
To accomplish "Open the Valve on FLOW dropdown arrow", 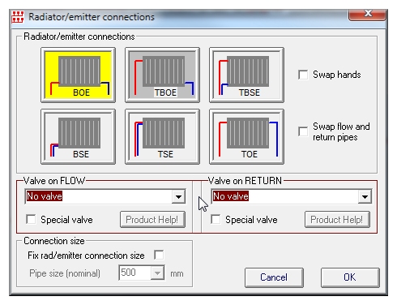I will [x=178, y=196].
